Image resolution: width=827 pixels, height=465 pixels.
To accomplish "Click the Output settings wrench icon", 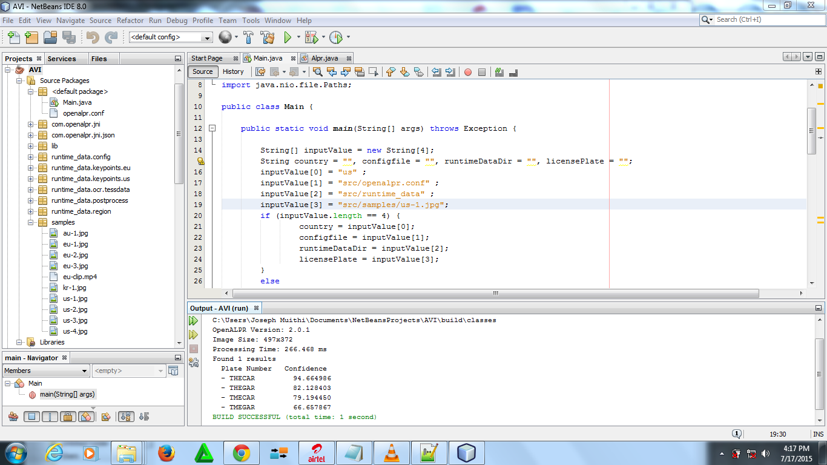I will [x=194, y=362].
